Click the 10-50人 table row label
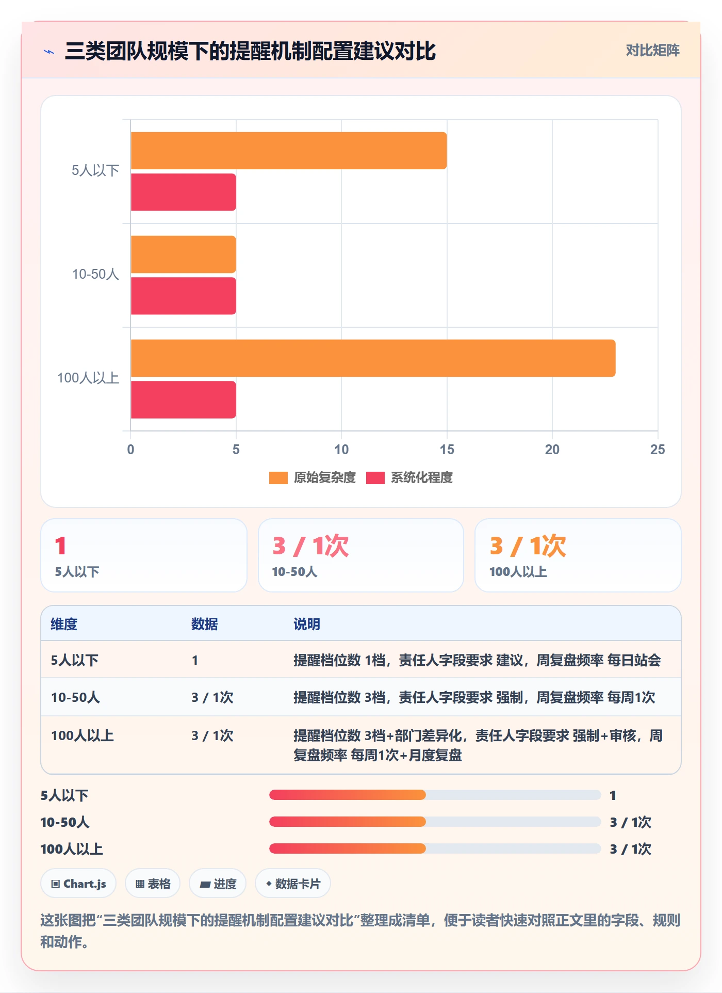Screen dimensions: 722x993 (75, 697)
